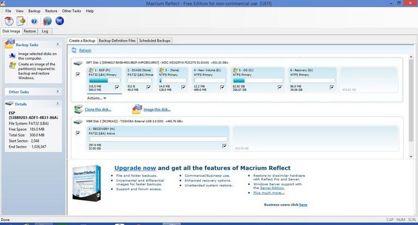Select the Backup Definition Files tab
Image resolution: width=418 pixels, height=225 pixels.
(117, 40)
